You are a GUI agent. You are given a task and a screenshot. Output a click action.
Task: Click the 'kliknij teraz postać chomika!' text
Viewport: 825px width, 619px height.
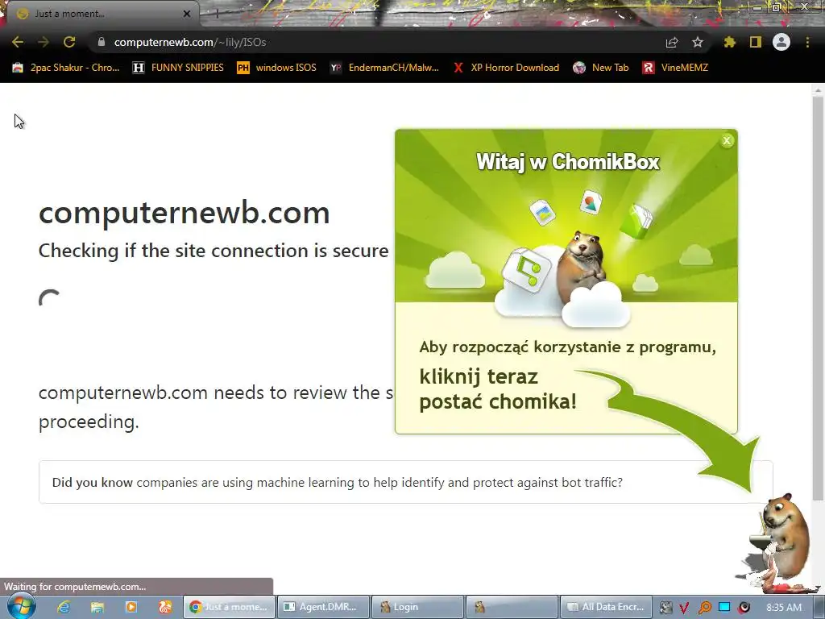(498, 389)
